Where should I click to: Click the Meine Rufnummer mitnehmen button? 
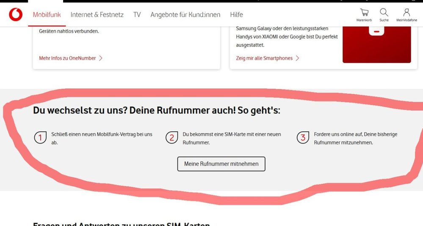coord(221,164)
